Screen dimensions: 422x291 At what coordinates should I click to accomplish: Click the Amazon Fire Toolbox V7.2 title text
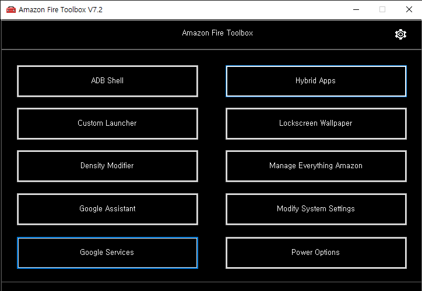[x=61, y=10]
